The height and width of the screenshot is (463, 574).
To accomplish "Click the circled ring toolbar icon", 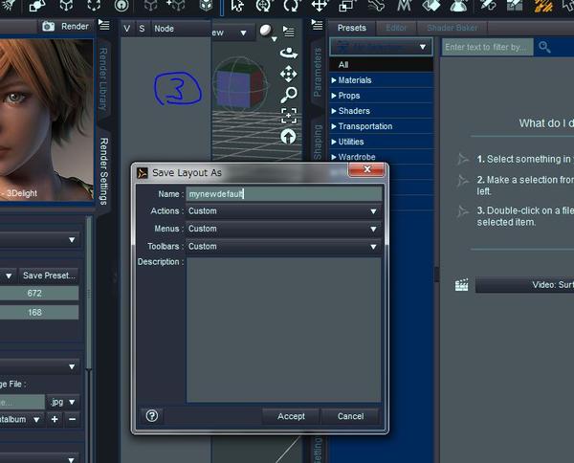I will [121, 6].
